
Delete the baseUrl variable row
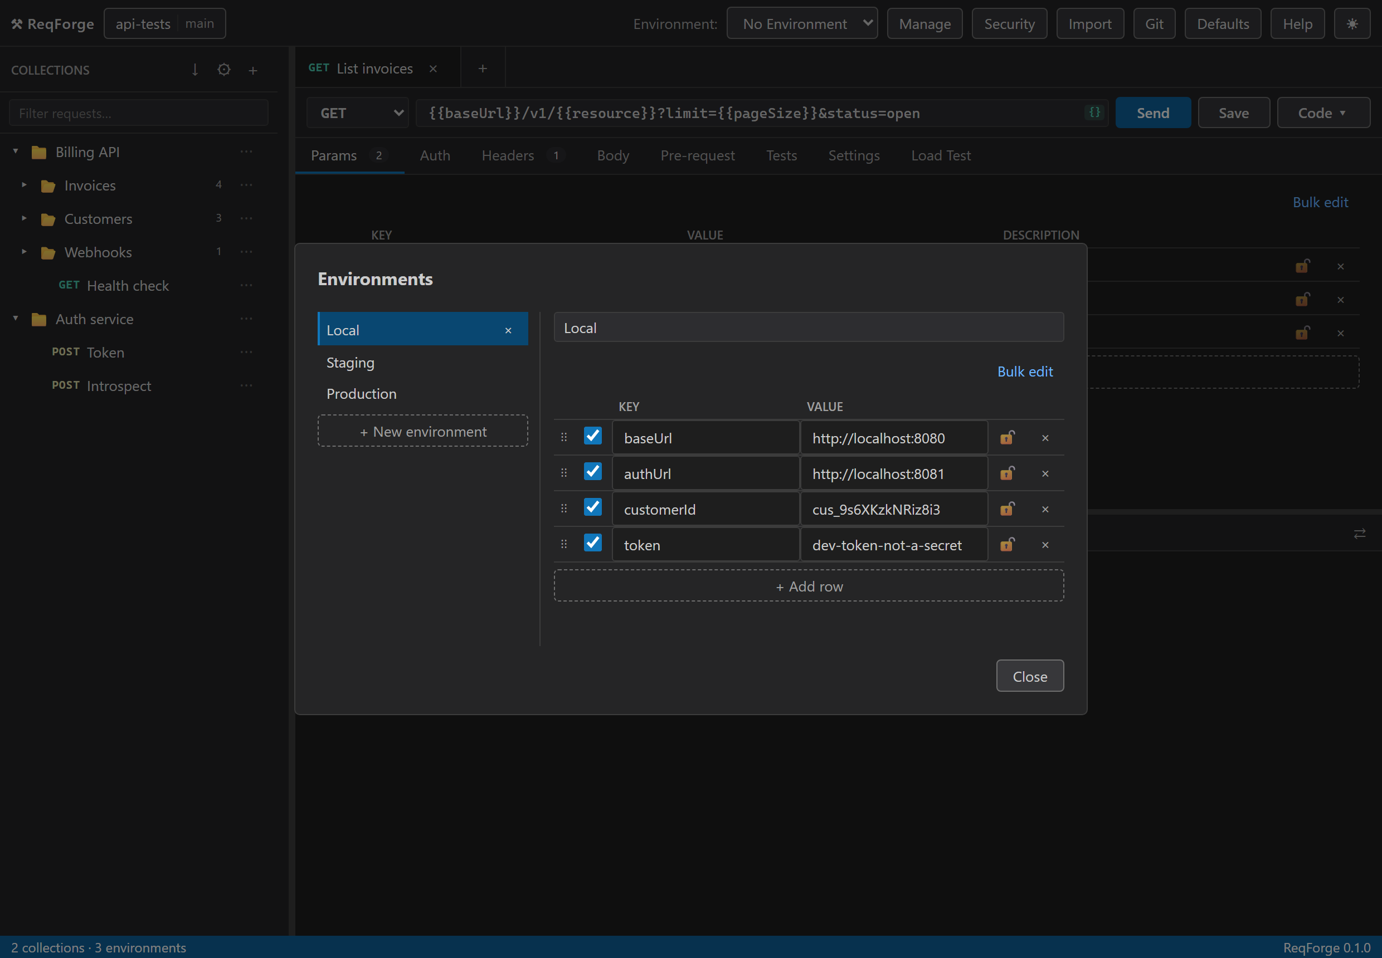tap(1045, 438)
